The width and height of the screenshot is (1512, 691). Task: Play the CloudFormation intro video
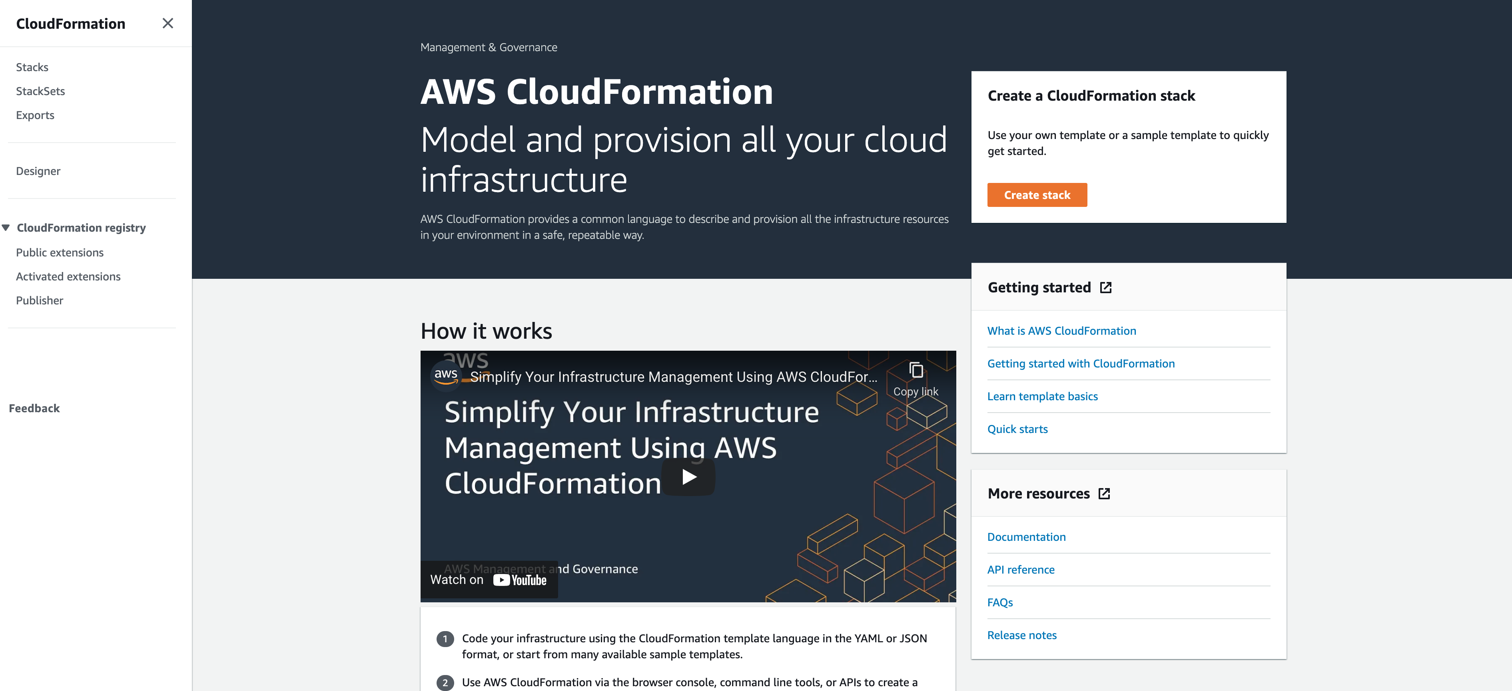pos(688,477)
